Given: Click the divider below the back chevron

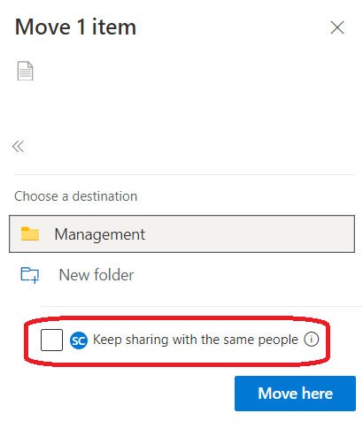Looking at the screenshot, I should tap(184, 174).
